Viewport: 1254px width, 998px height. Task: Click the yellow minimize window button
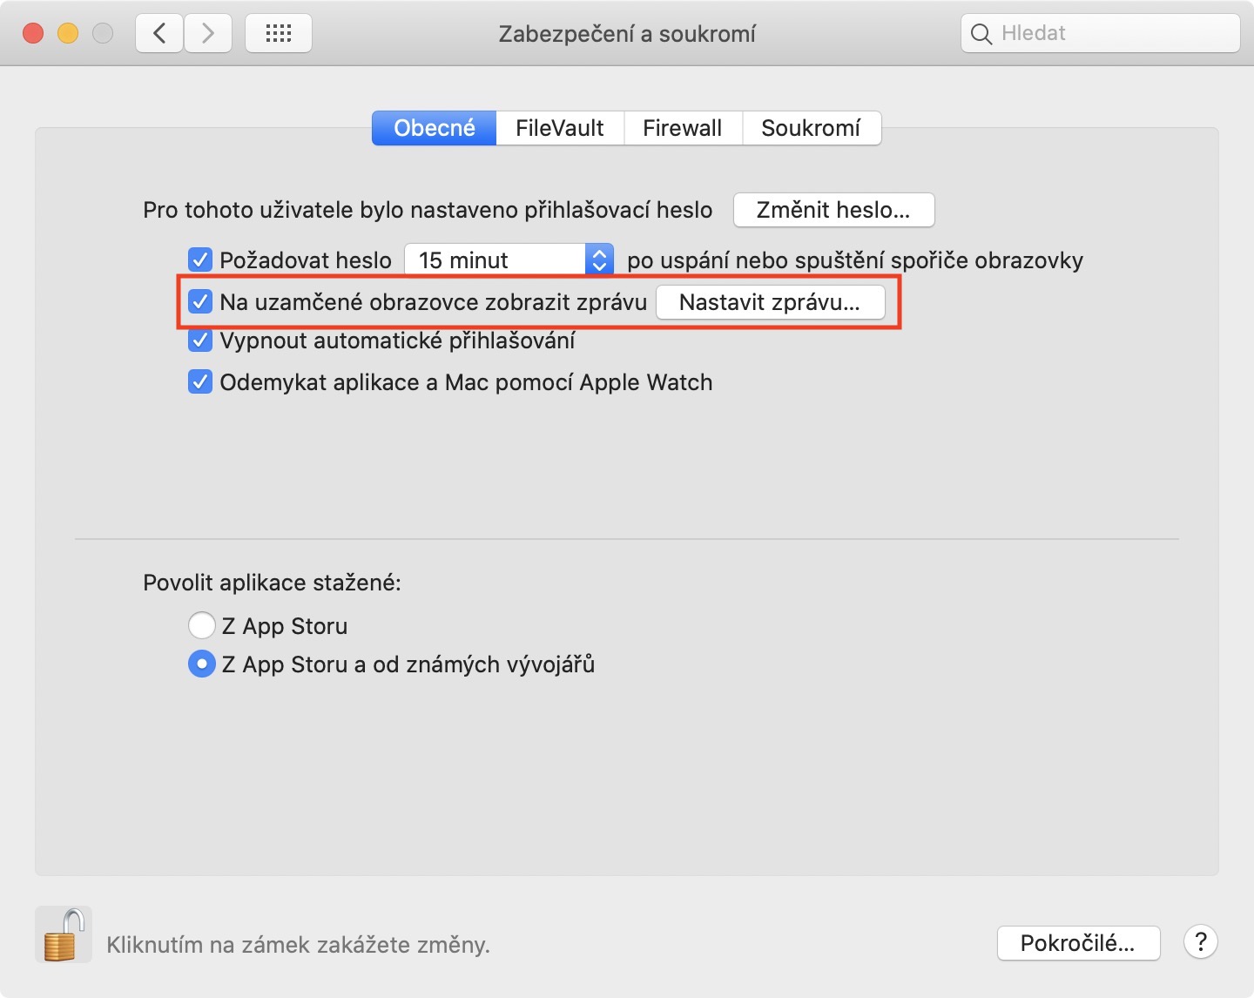(68, 33)
